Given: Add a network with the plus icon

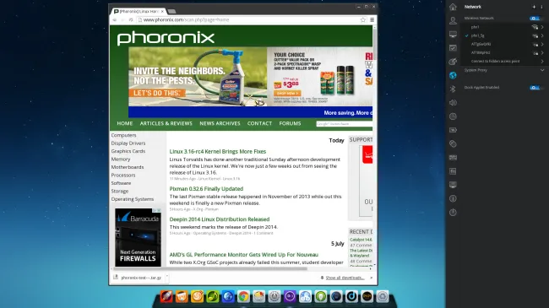Looking at the screenshot, I should tap(534, 7).
